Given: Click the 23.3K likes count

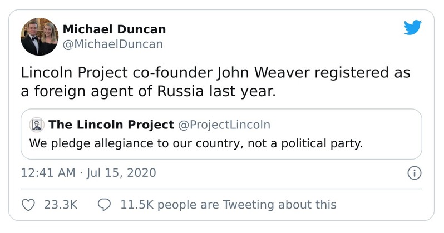Looking at the screenshot, I should [x=60, y=205].
